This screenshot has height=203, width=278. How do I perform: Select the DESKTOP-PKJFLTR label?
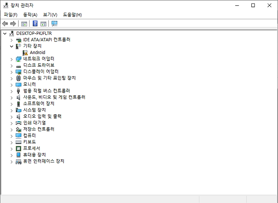pyautogui.click(x=34, y=33)
